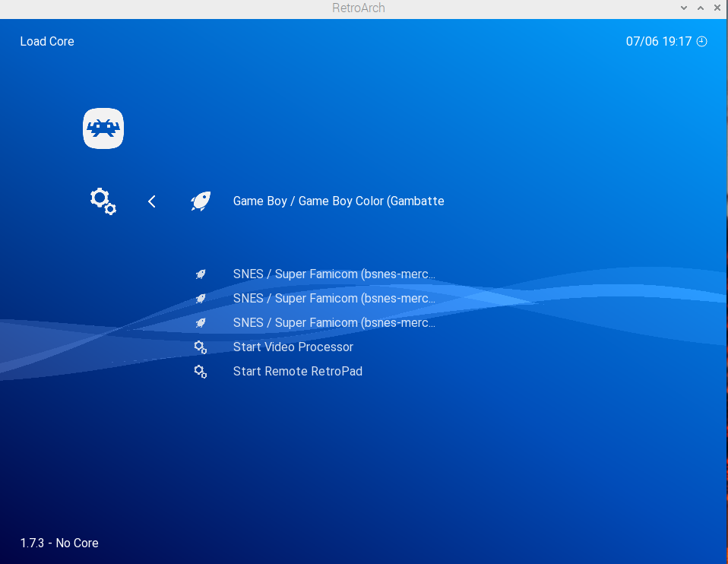
Task: Maximize the RetroArch window
Action: (701, 8)
